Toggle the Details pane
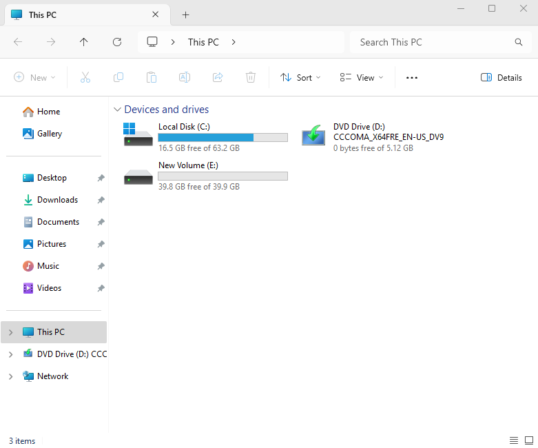The image size is (538, 448). point(501,78)
